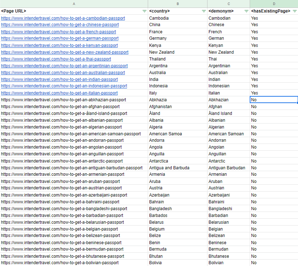Image resolution: width=298 pixels, height=266 pixels.
Task: Select the 'Bolivian' demonym cell
Action: [x=229, y=263]
